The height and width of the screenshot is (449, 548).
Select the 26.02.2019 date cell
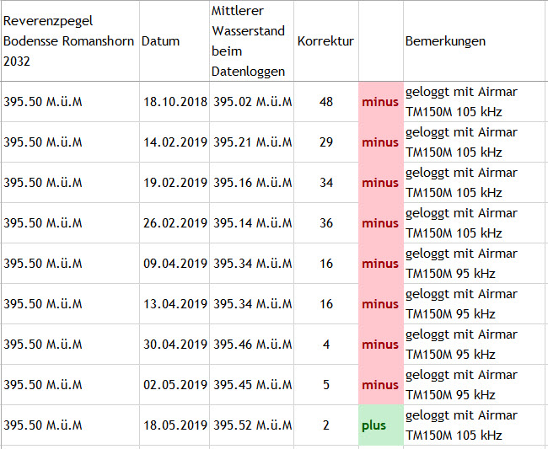click(x=175, y=223)
